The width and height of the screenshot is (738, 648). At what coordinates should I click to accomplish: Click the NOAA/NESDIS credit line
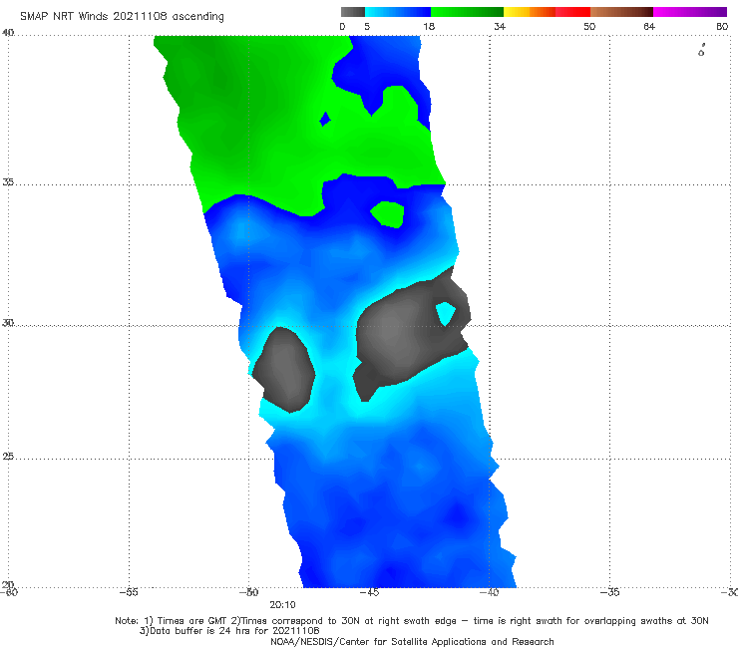pos(412,642)
